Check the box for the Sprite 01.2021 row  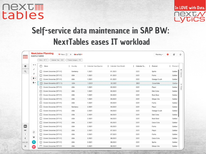tap(41, 71)
